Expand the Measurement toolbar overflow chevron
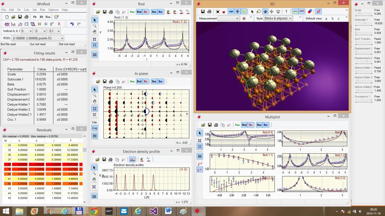 click(251, 17)
